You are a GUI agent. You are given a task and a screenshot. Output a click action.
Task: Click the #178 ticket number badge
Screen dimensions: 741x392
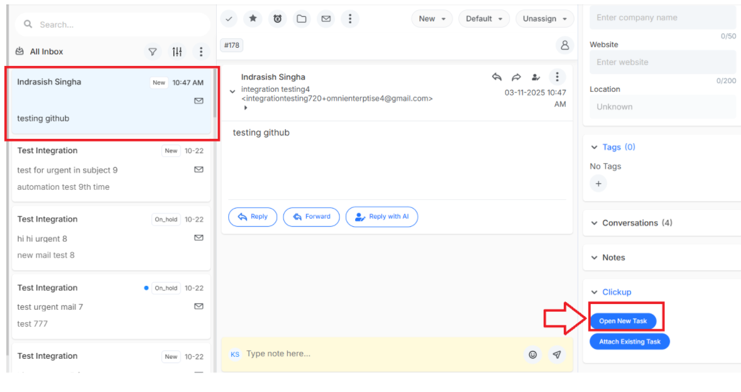click(231, 45)
